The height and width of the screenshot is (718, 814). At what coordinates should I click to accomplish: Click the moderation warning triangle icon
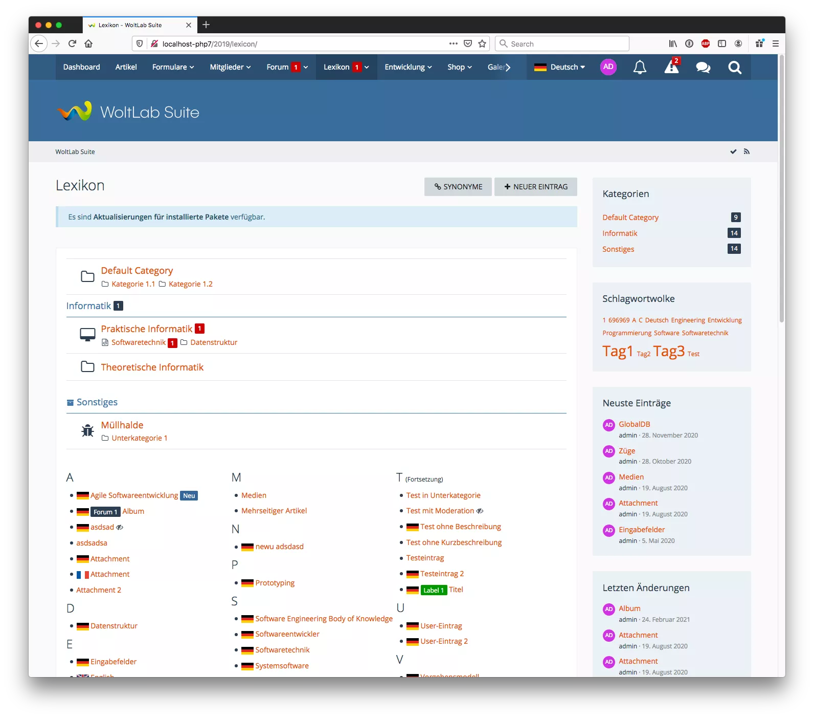pyautogui.click(x=671, y=67)
